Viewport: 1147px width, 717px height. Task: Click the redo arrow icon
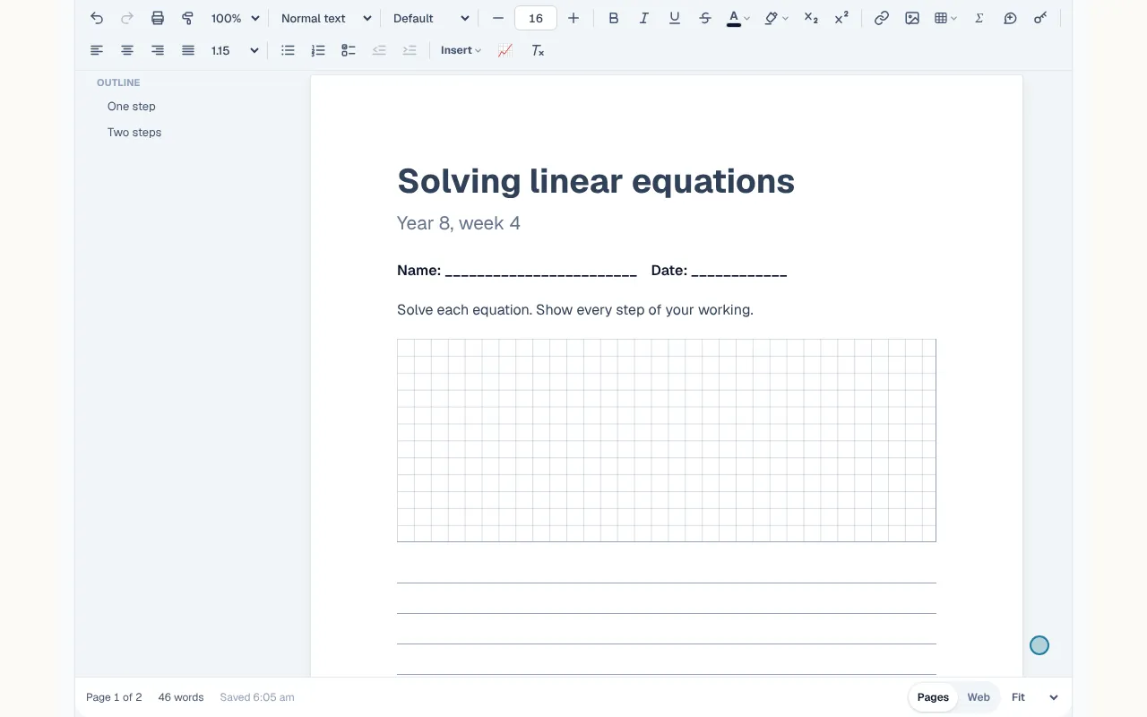(127, 18)
